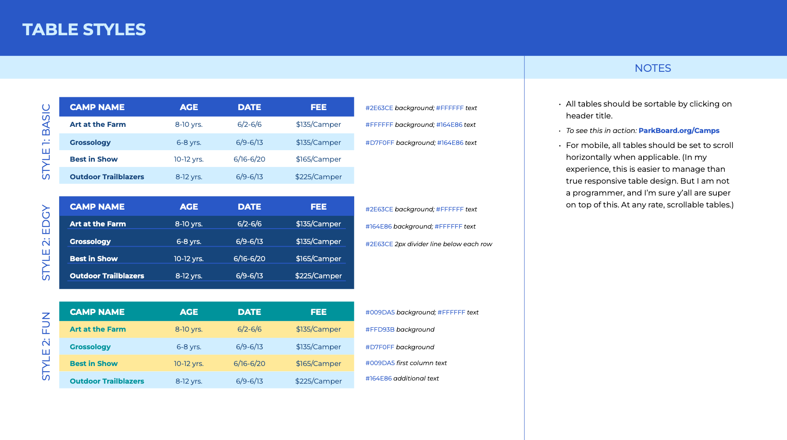The height and width of the screenshot is (440, 787).
Task: Select 'Grossology' in the Edgy table
Action: click(90, 241)
